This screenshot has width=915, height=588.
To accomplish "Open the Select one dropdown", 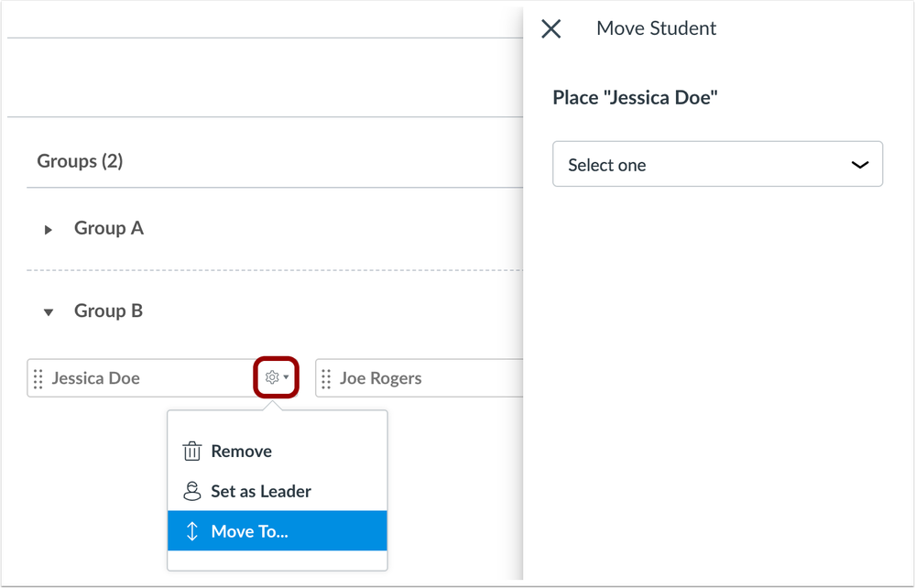I will tap(717, 165).
